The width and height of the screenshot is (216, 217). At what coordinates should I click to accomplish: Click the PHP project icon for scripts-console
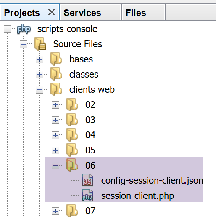[x=24, y=29]
